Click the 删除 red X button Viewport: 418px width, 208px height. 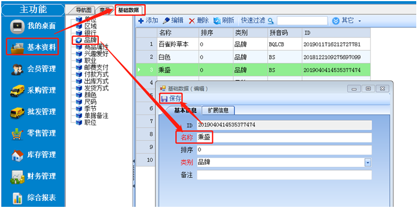(x=199, y=20)
